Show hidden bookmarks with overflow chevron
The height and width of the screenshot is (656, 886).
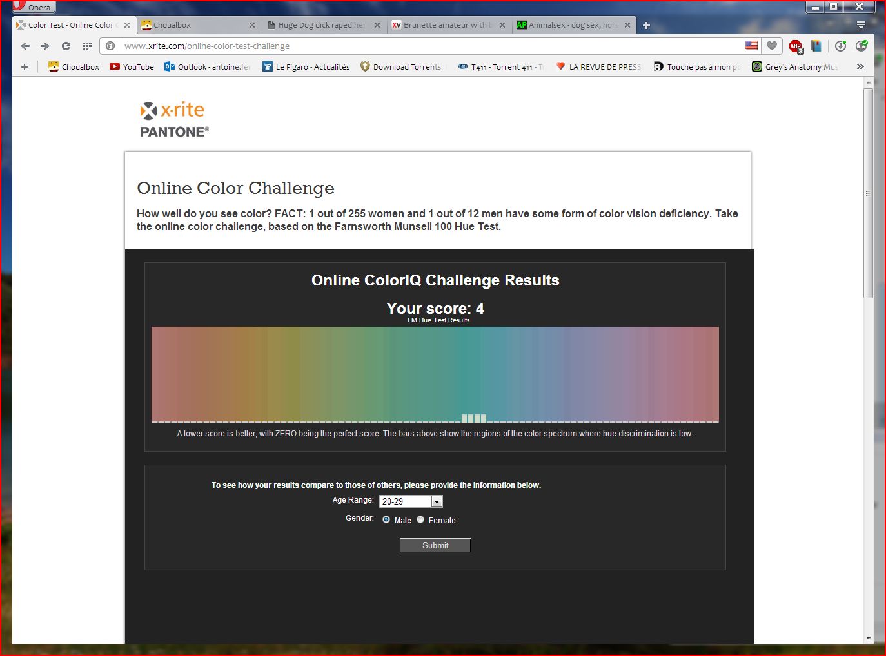pyautogui.click(x=860, y=66)
